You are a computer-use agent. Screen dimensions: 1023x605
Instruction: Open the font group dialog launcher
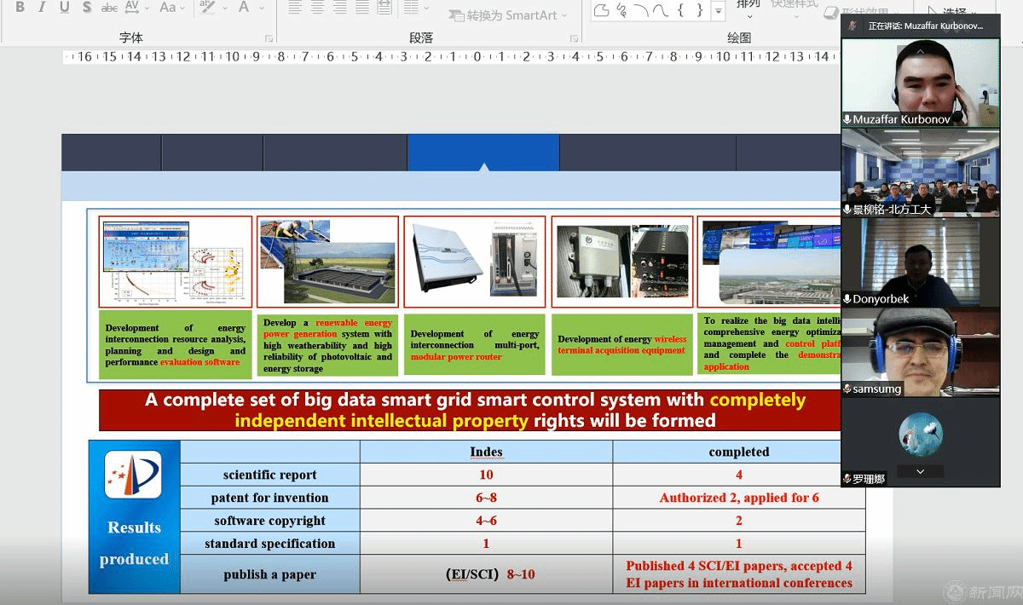tap(269, 38)
